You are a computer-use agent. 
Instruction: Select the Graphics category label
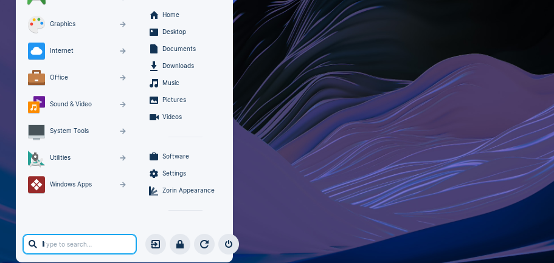coord(63,24)
